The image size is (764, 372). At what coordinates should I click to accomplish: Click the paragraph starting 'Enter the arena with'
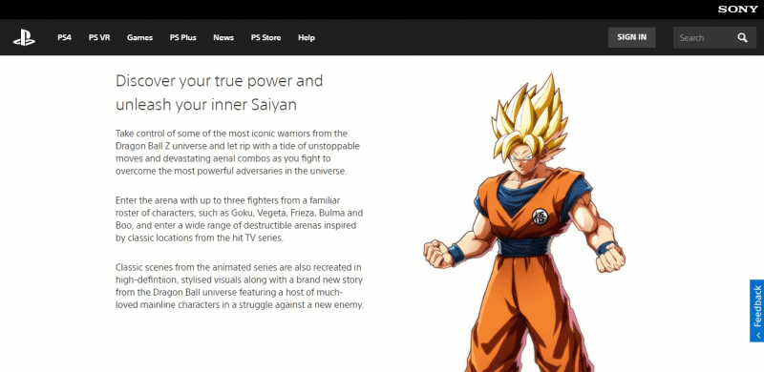click(x=240, y=219)
